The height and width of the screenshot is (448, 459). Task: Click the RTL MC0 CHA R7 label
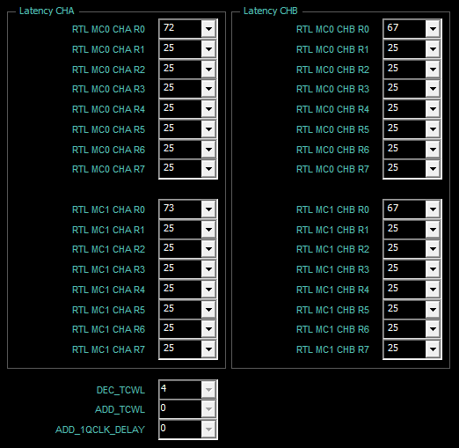[108, 169]
